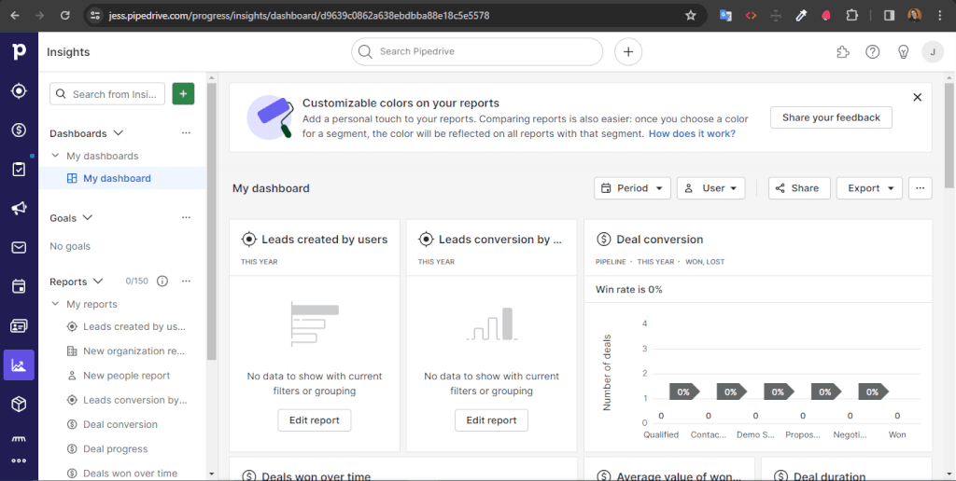Image resolution: width=956 pixels, height=481 pixels.
Task: Focus the Search Pipedrive field
Action: [477, 52]
